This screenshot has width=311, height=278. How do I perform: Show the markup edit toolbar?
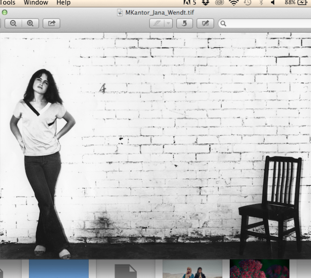point(205,23)
